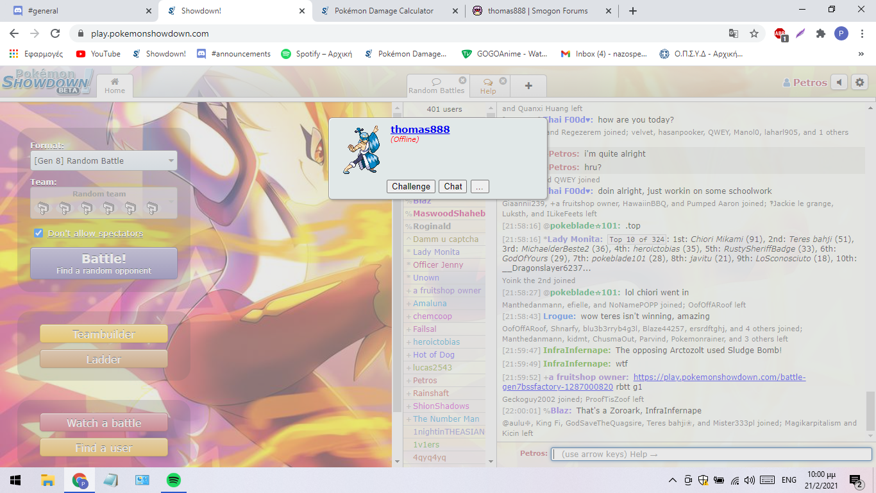Screen dimensions: 876x493
Task: Click the address bar URL
Action: pos(150,33)
